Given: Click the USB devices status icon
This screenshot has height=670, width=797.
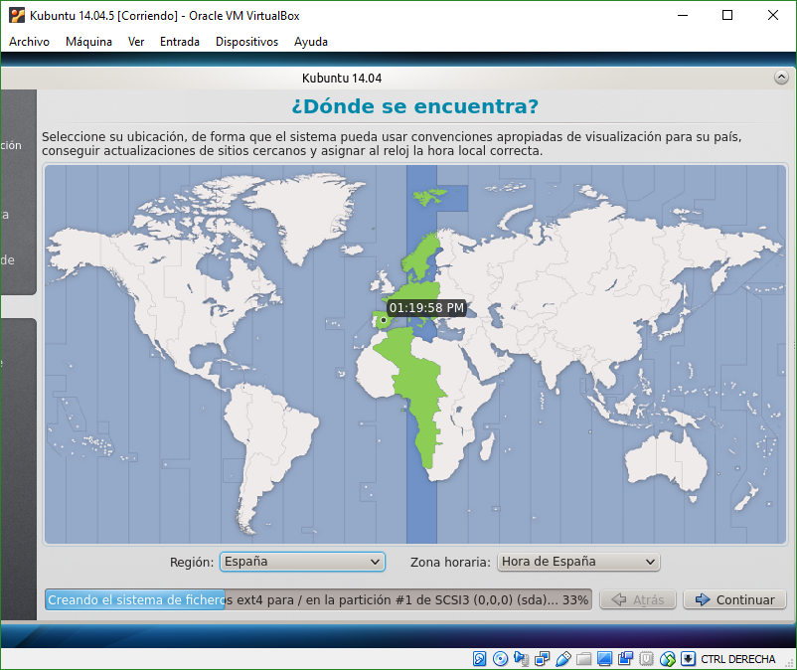Looking at the screenshot, I should (562, 658).
